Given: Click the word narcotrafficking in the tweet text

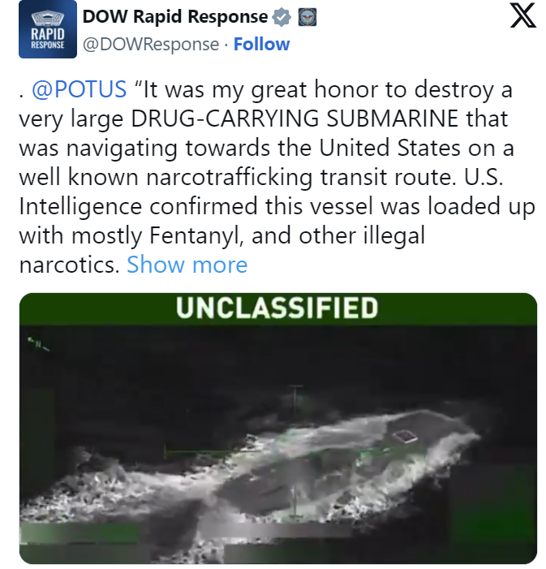Looking at the screenshot, I should pyautogui.click(x=230, y=177).
